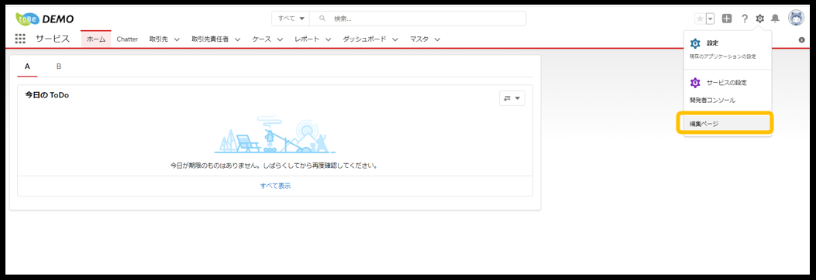Select 設定 in the setup menu
Image resolution: width=816 pixels, height=280 pixels.
pyautogui.click(x=712, y=43)
